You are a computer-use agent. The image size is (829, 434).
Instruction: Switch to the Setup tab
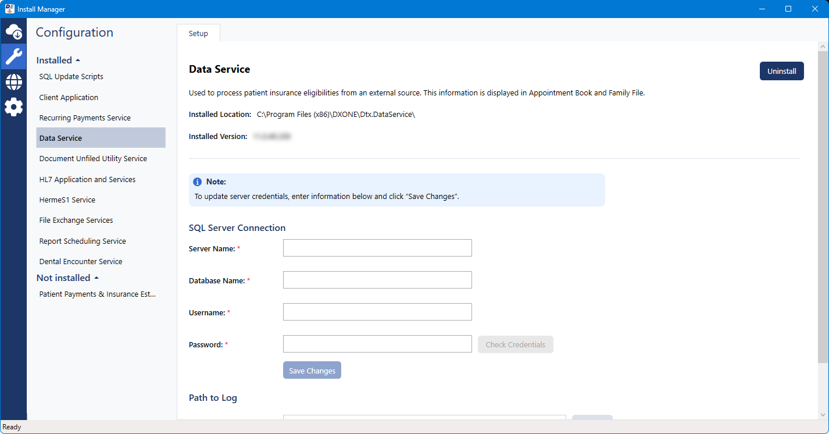(198, 34)
